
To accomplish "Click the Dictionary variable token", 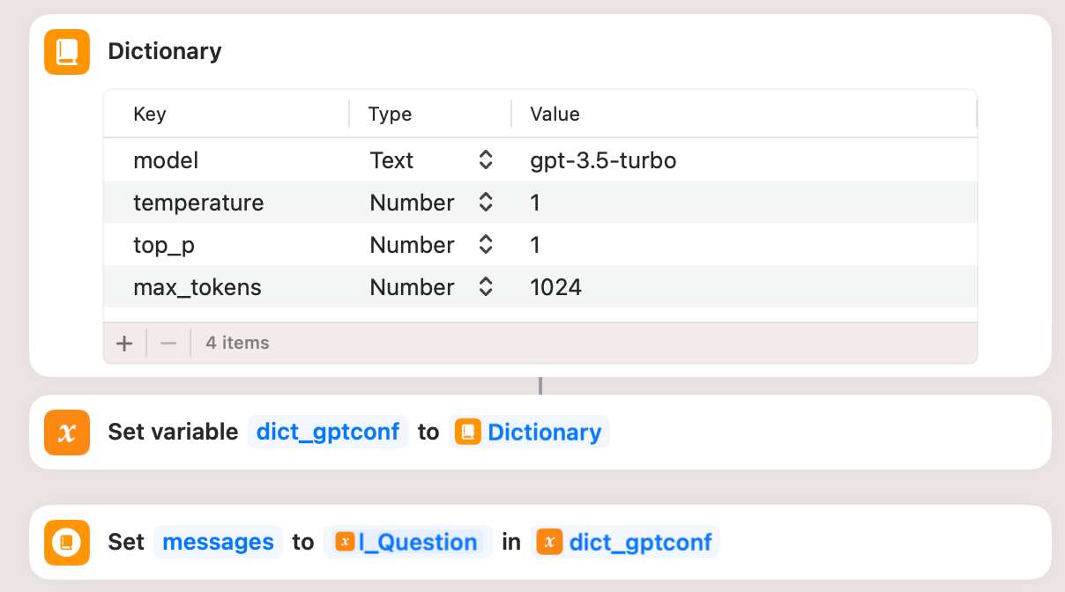I will coord(529,433).
